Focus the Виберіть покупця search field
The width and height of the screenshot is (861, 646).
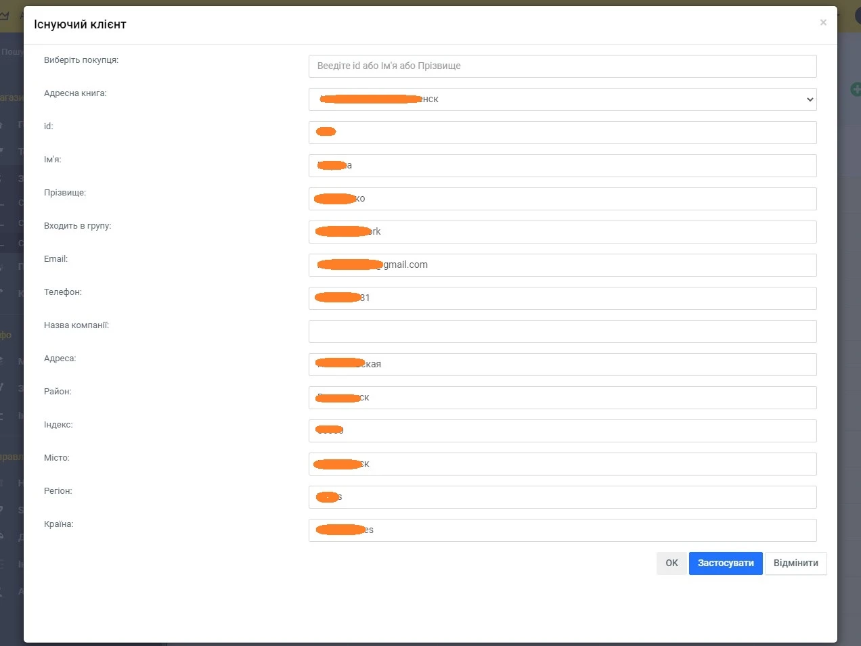click(x=562, y=66)
